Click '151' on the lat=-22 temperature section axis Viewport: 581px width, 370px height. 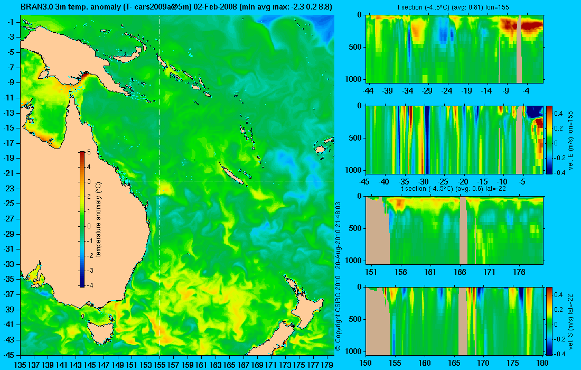371,272
